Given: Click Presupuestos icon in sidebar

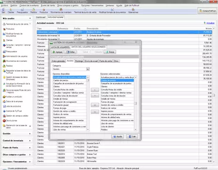Looking at the screenshot, I should click(4, 51).
